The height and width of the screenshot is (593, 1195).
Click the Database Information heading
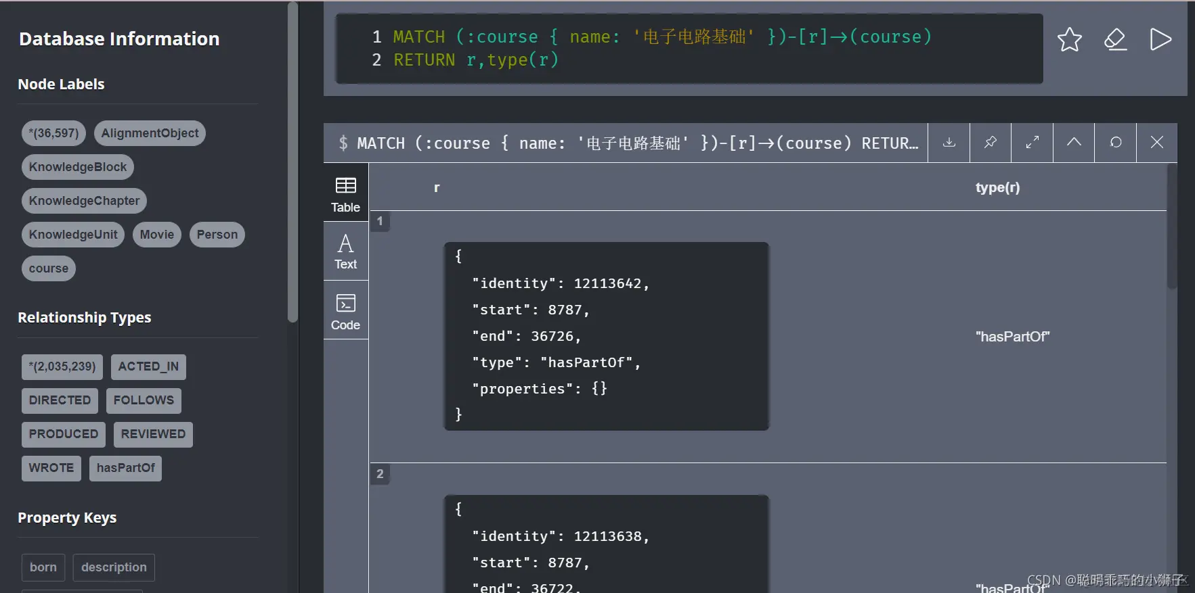coord(119,39)
